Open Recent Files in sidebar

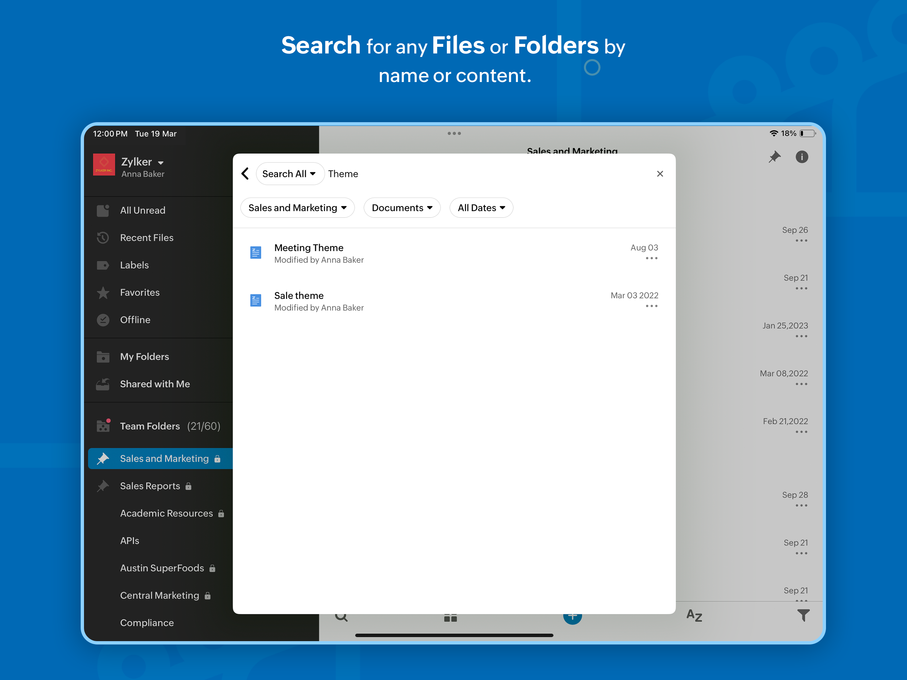[146, 238]
